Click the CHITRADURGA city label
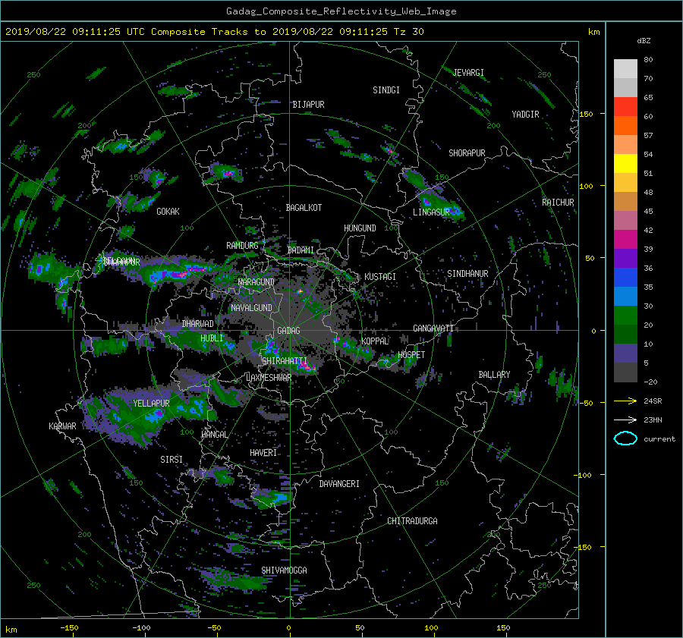Image resolution: width=683 pixels, height=638 pixels. [412, 521]
